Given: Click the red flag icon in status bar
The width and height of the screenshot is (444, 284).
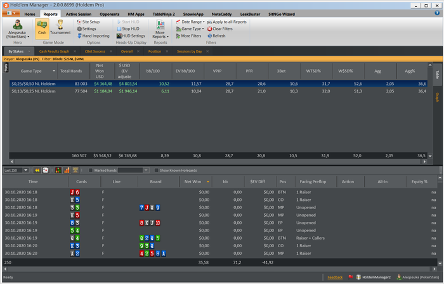Looking at the screenshot, I should [351, 277].
